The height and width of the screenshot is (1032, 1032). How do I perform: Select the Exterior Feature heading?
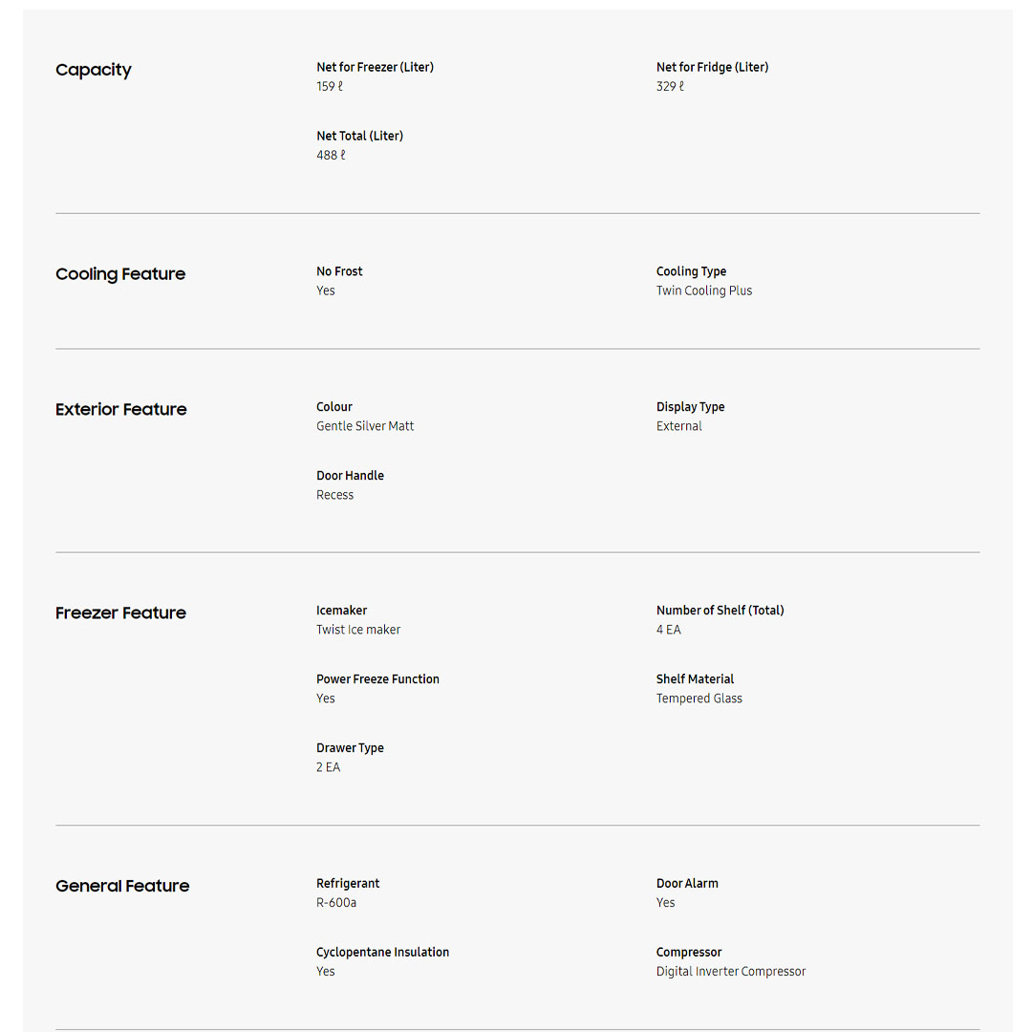[121, 410]
